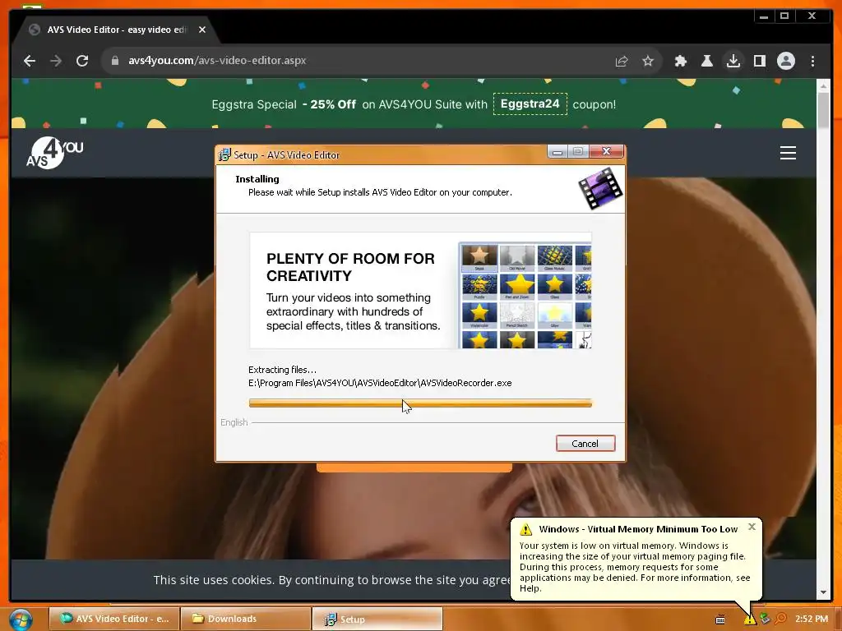
Task: Click the orange magnifier tray icon
Action: click(x=780, y=619)
